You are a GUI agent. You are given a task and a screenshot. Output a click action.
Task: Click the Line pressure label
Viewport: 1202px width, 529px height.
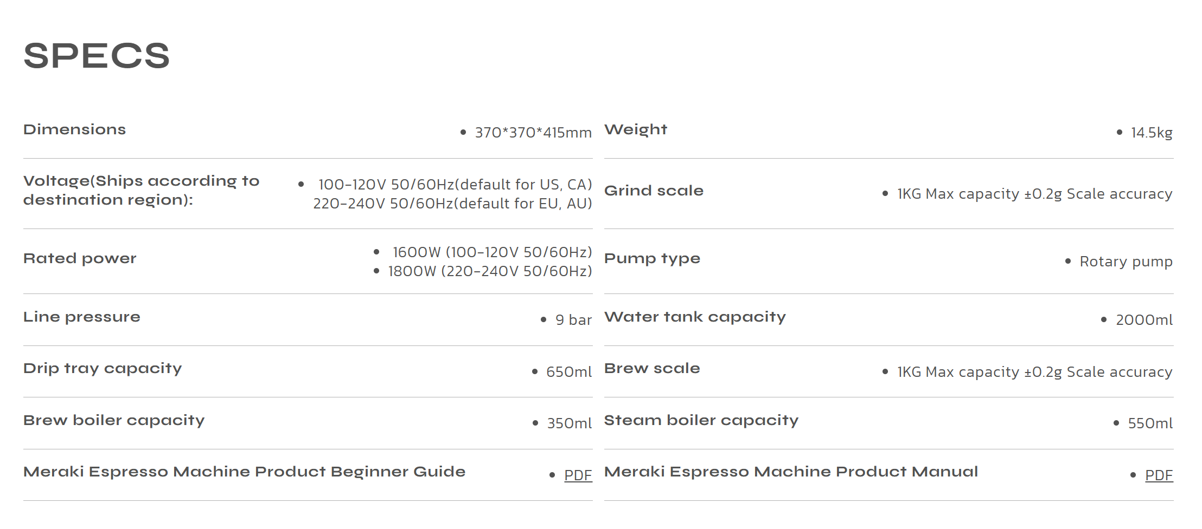(81, 317)
